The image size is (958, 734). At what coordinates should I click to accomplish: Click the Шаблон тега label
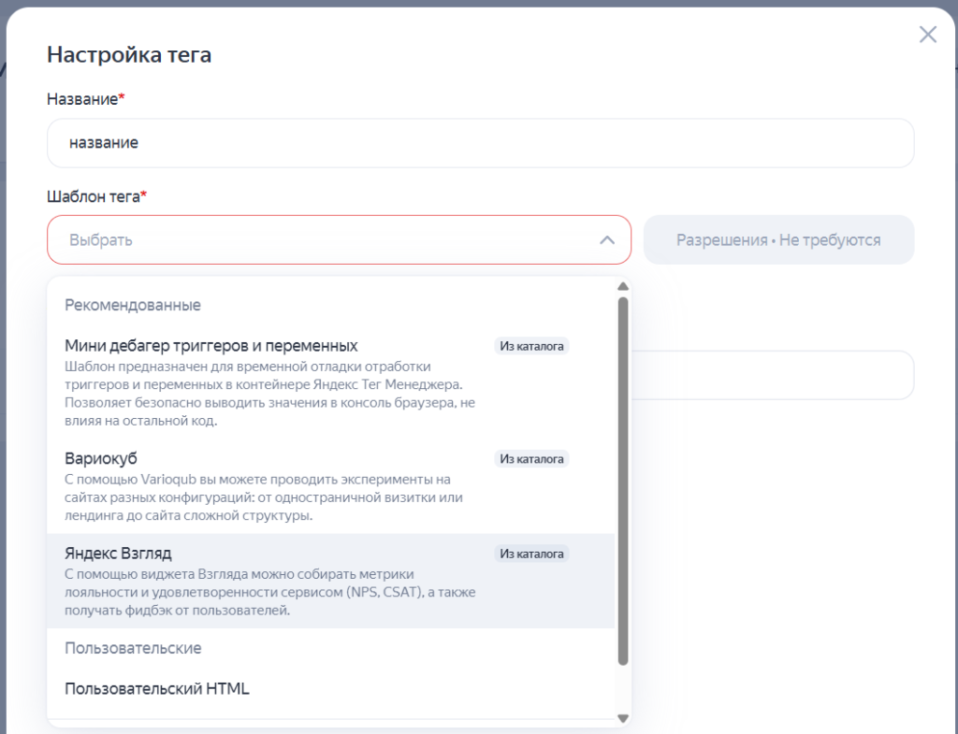click(96, 196)
